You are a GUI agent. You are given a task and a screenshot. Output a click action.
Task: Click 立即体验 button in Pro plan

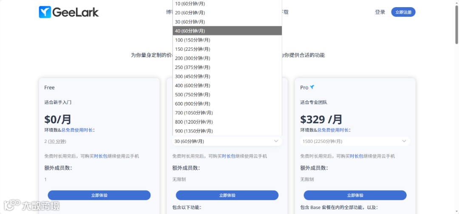[x=355, y=195]
